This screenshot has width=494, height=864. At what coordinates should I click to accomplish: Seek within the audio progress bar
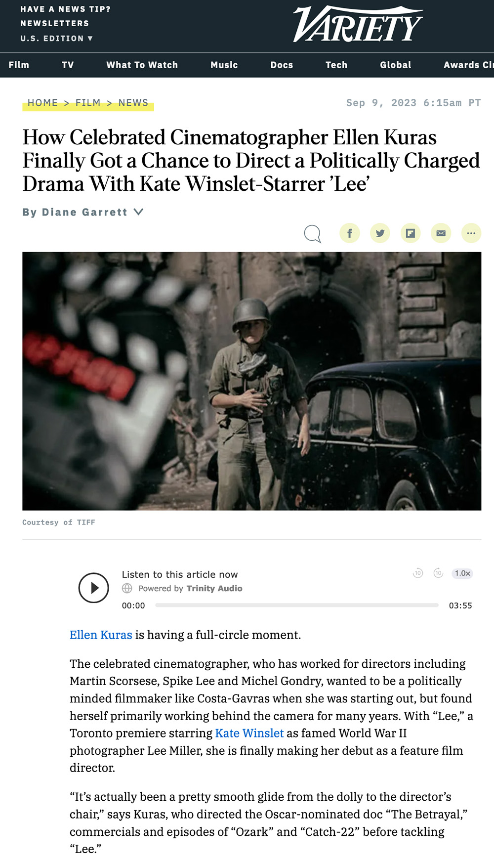click(297, 605)
